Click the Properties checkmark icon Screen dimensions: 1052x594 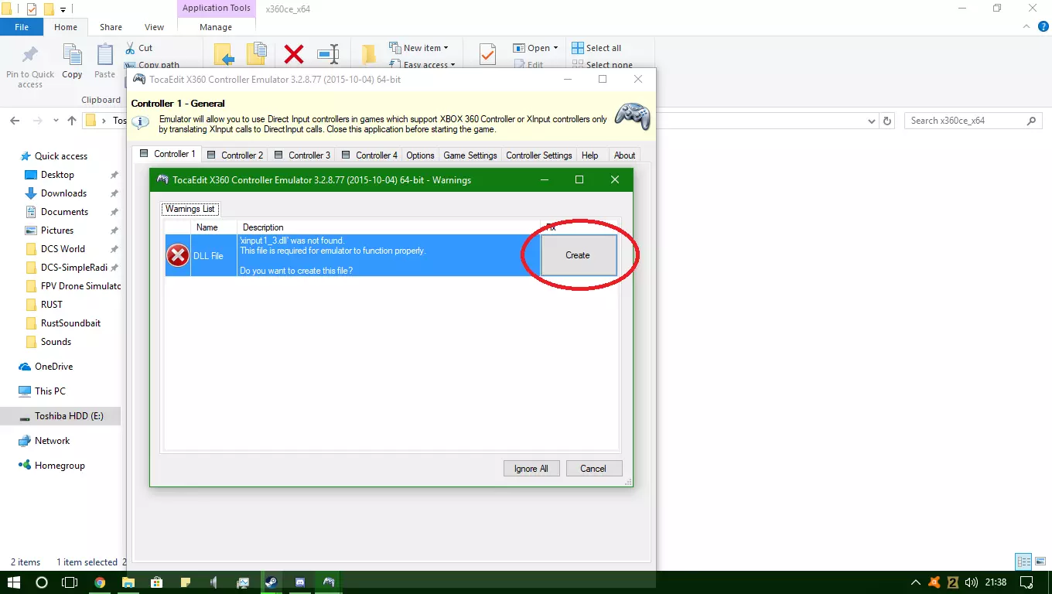point(487,54)
